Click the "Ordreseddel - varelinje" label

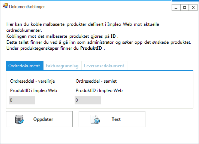pyautogui.click(x=32, y=81)
